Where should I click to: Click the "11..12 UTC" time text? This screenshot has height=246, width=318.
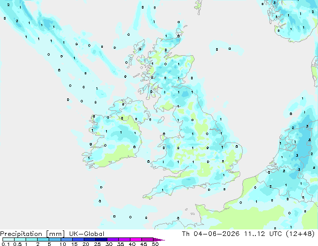(263, 234)
